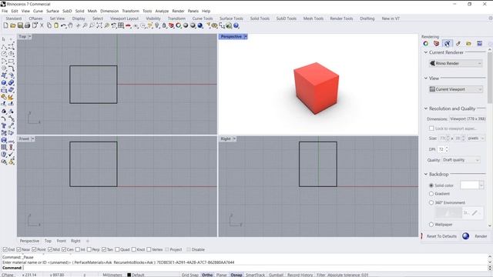Toggle the End osnap checkbox
The height and width of the screenshot is (277, 493).
5,249
